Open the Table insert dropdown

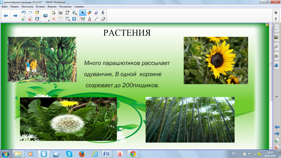(67, 19)
